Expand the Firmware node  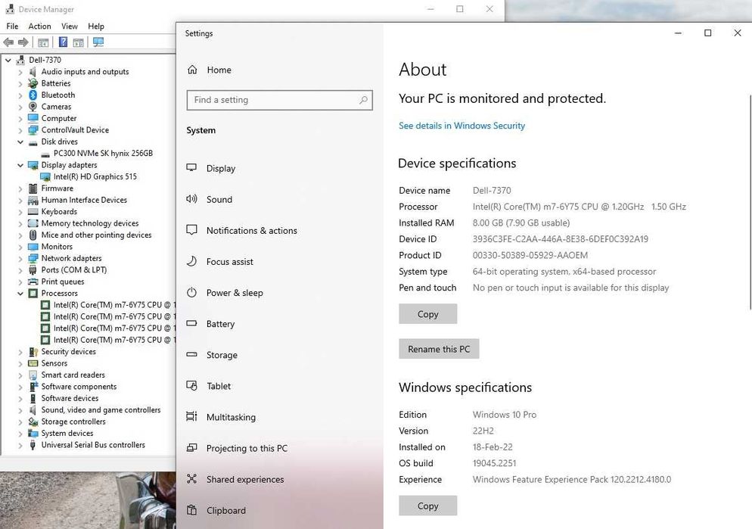20,188
